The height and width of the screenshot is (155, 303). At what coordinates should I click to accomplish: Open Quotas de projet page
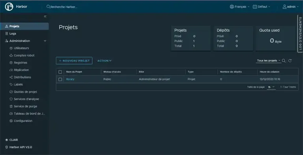point(25,92)
